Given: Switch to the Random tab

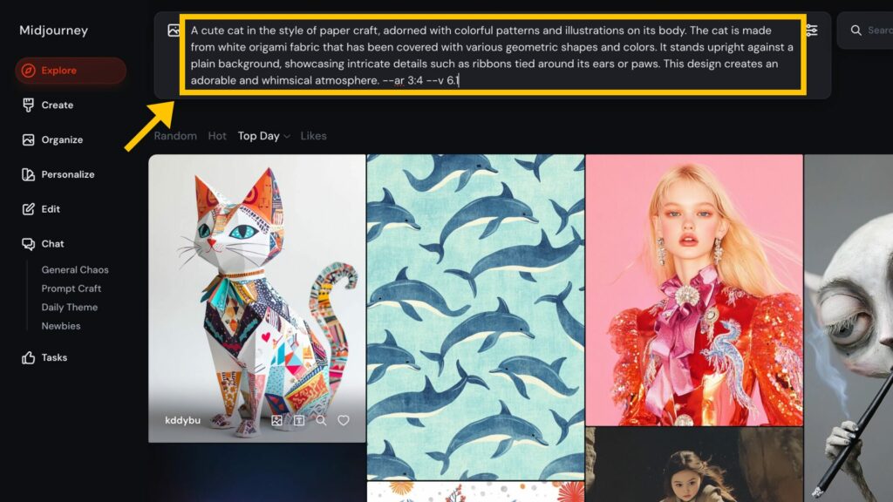Looking at the screenshot, I should (175, 136).
